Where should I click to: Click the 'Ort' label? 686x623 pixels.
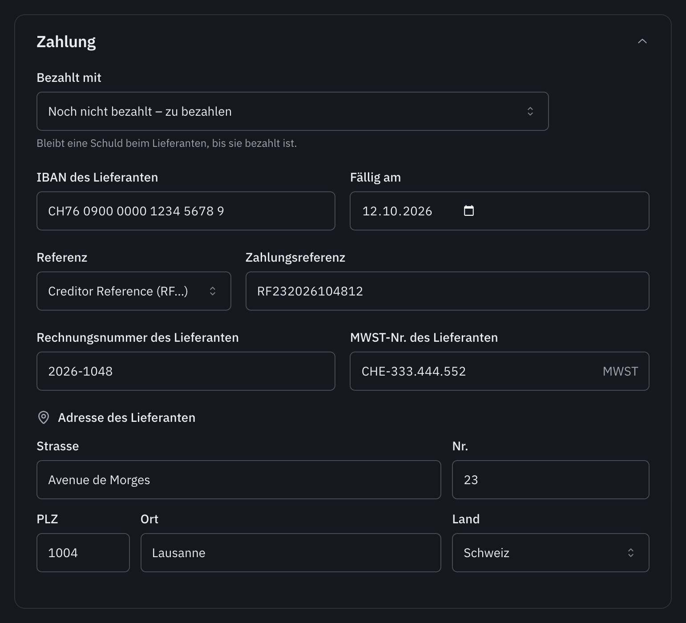(x=149, y=519)
